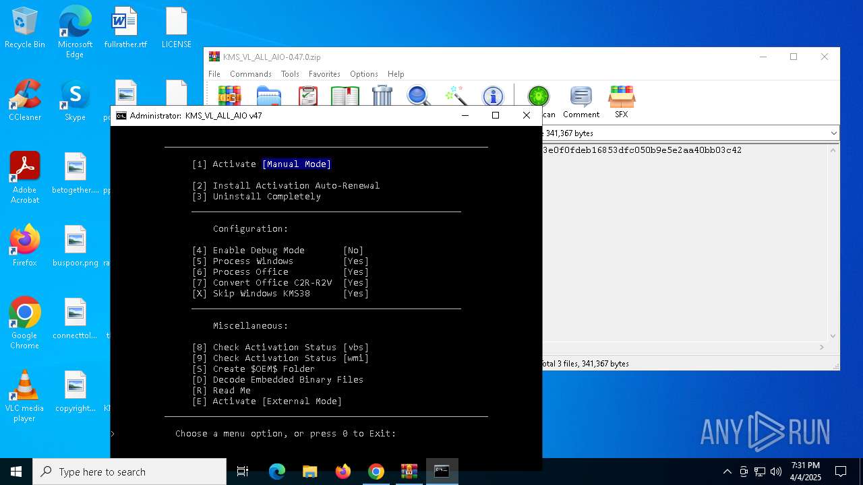Click the 'Choose a menu option' prompt line
Viewport: 863px width, 485px height.
(286, 434)
